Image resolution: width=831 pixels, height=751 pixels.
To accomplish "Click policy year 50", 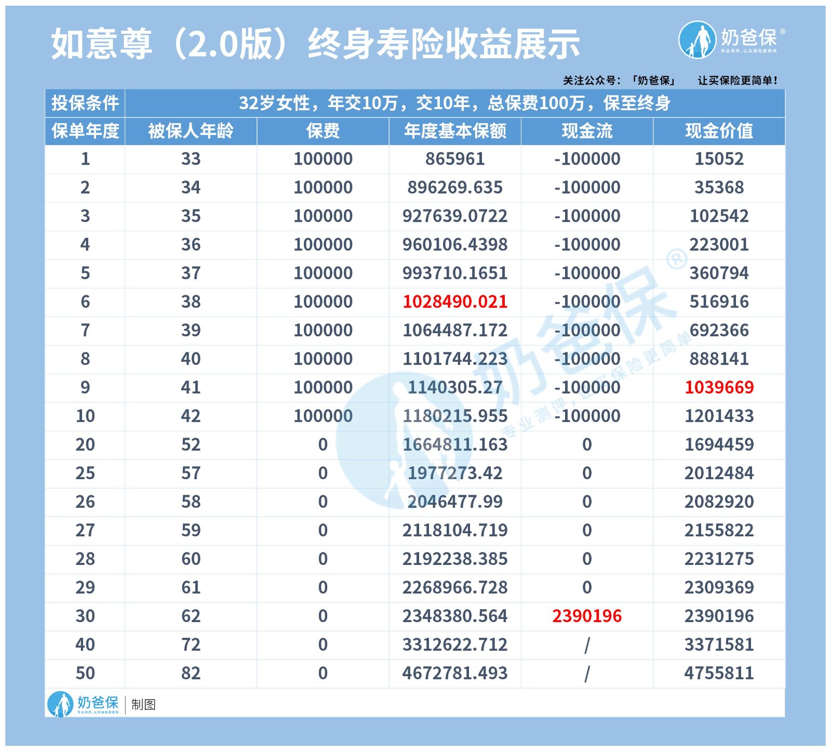I will [x=85, y=674].
